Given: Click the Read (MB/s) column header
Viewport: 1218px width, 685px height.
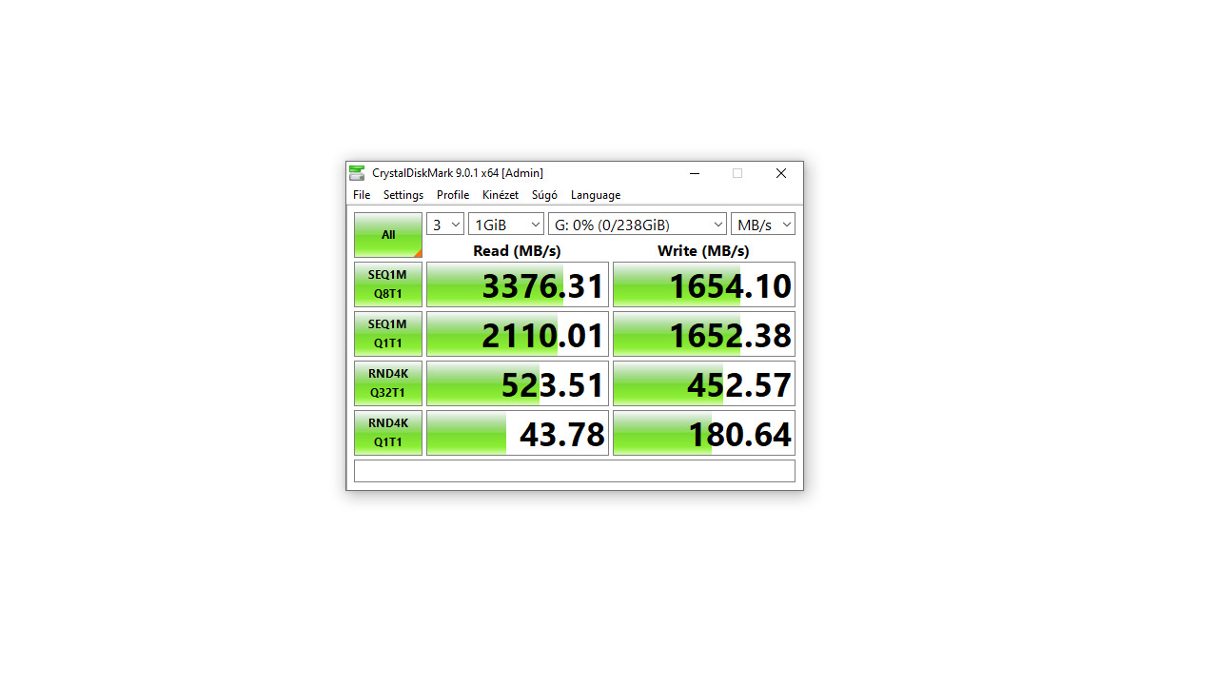Looking at the screenshot, I should pyautogui.click(x=517, y=251).
